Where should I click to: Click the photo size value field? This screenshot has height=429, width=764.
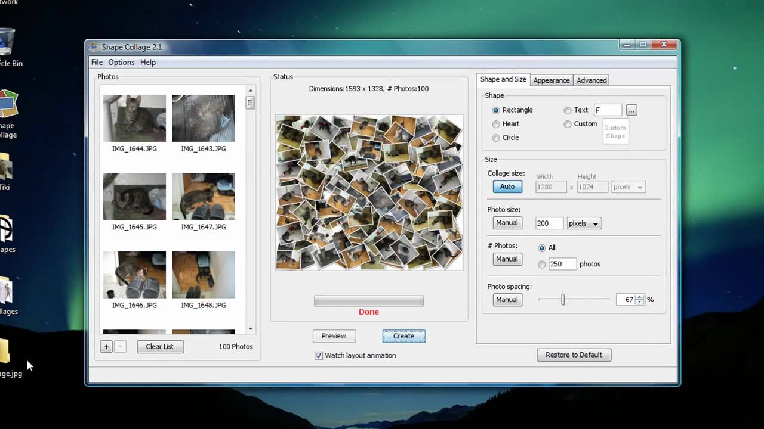click(549, 223)
